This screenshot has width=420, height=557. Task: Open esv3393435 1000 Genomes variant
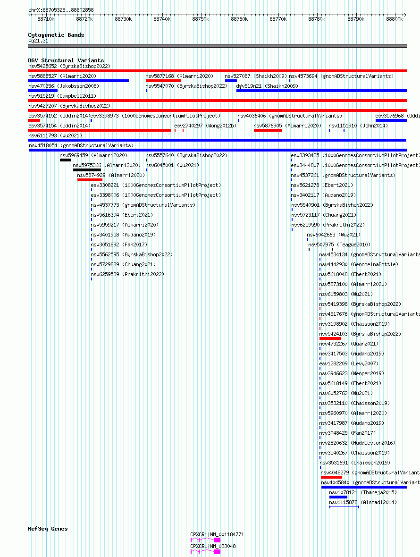point(355,156)
